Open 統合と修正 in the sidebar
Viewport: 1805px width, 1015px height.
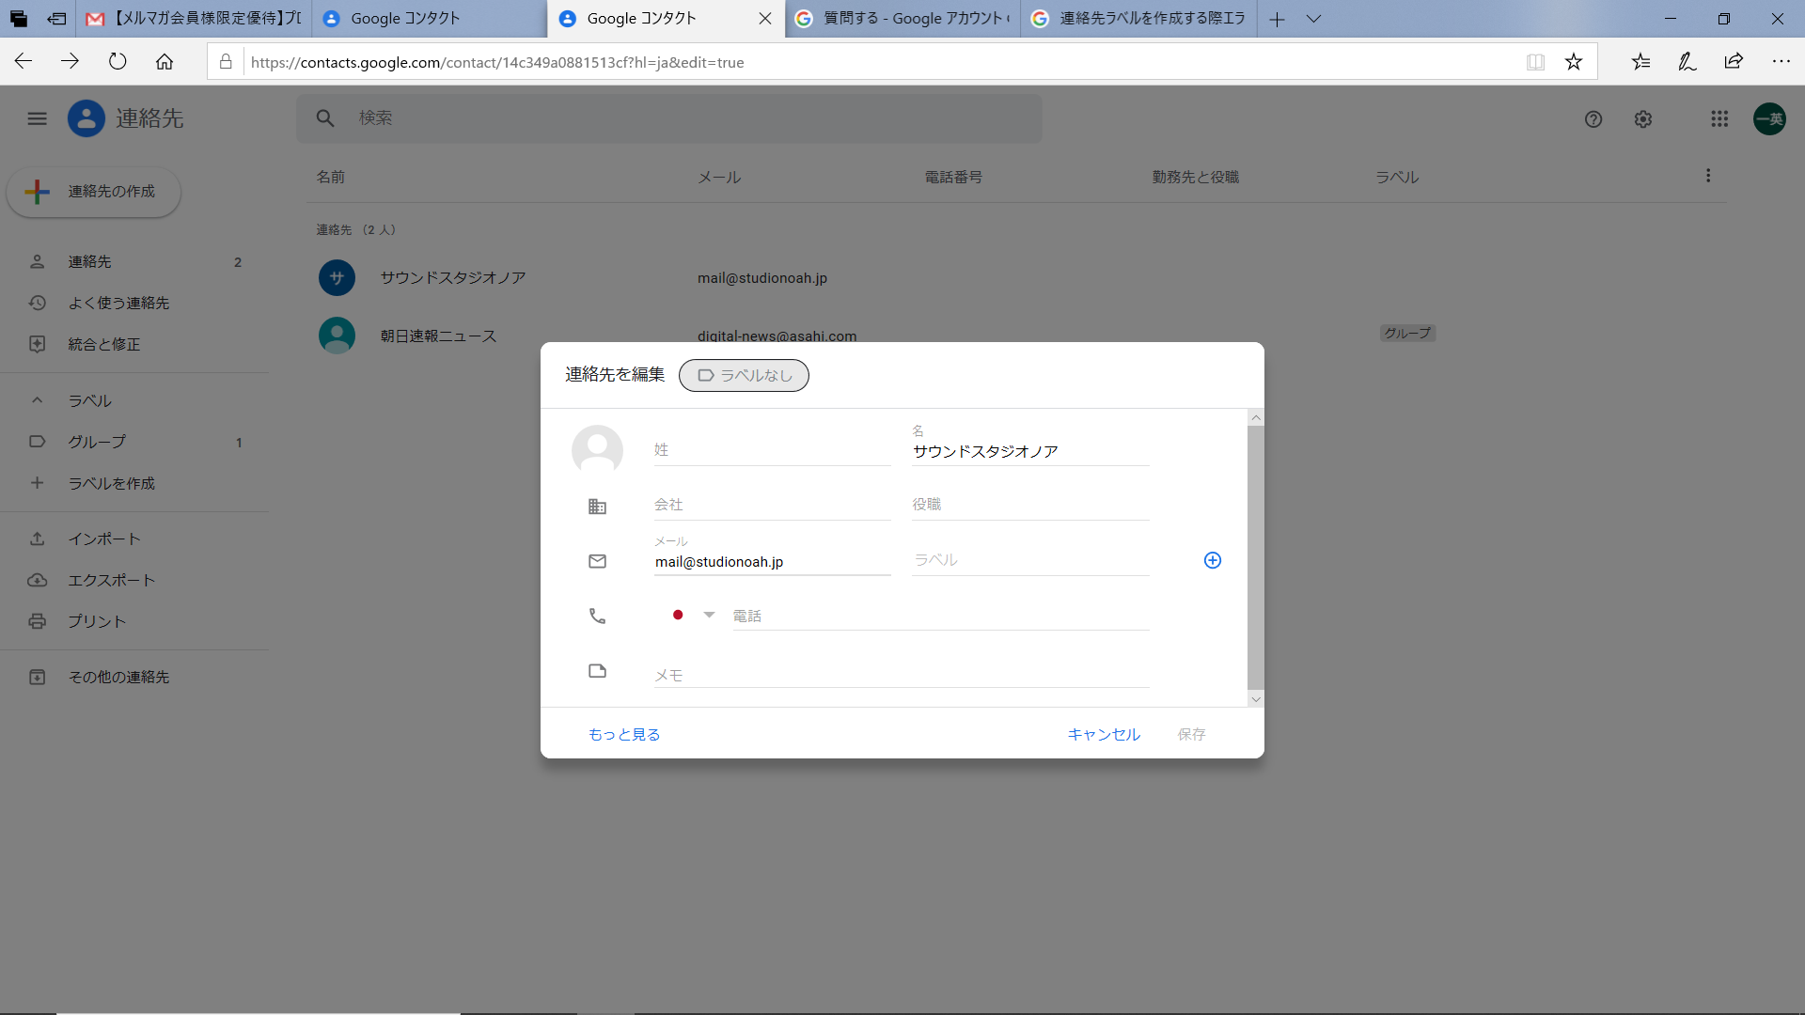click(x=134, y=344)
